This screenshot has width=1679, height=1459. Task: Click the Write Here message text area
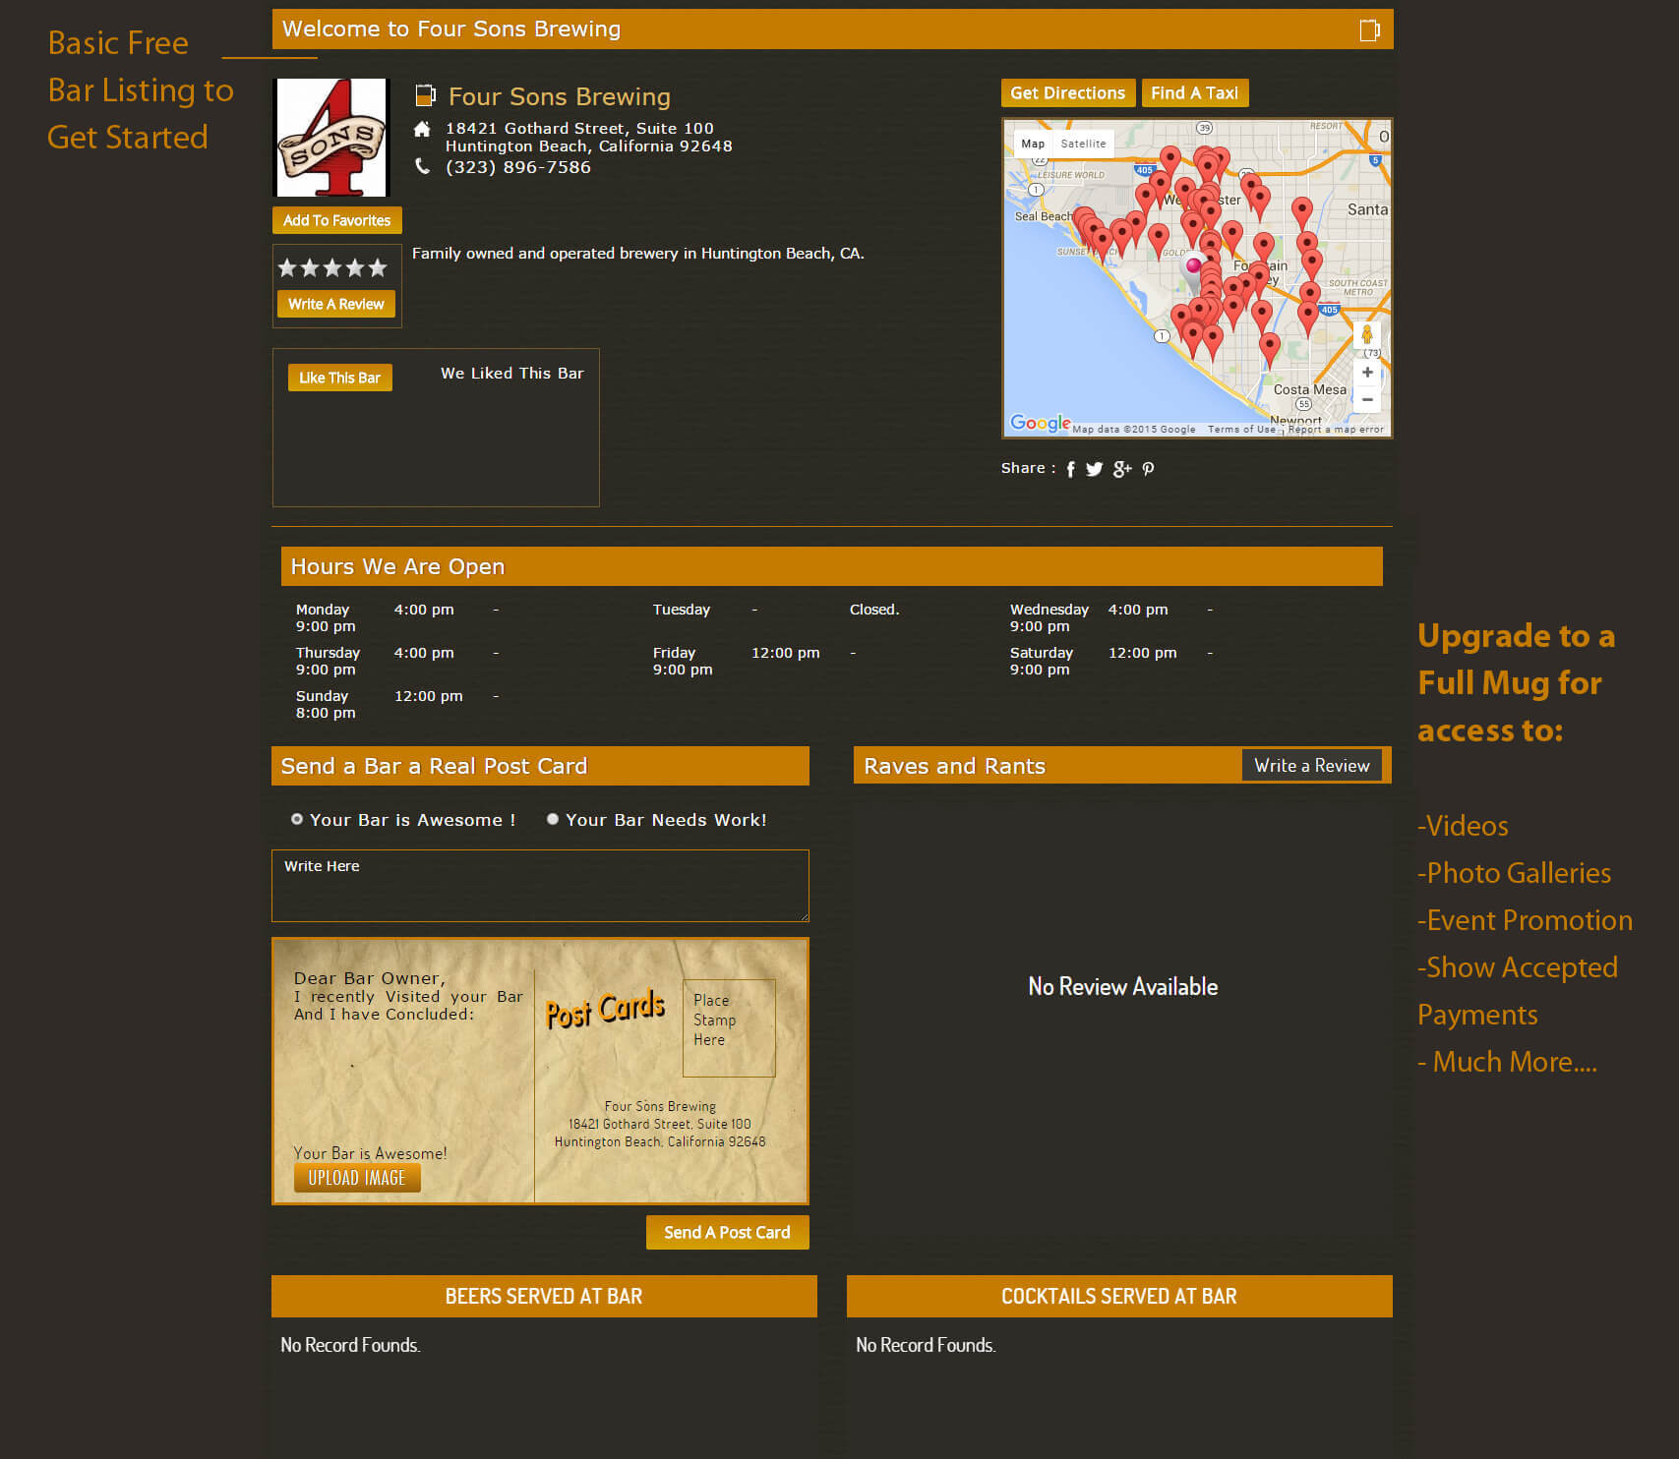[x=540, y=886]
